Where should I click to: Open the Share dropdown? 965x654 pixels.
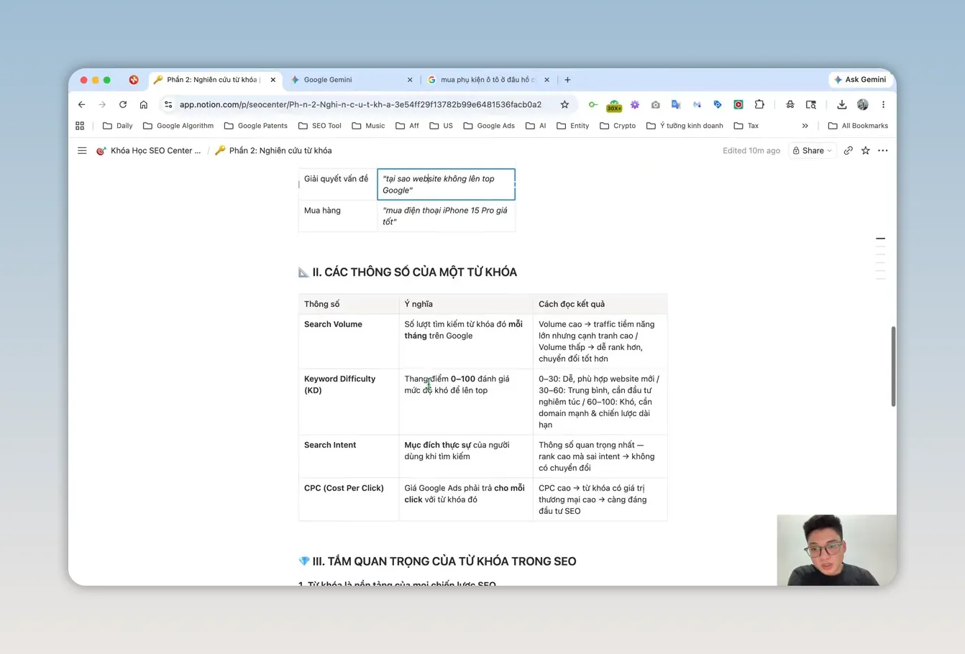coord(813,150)
